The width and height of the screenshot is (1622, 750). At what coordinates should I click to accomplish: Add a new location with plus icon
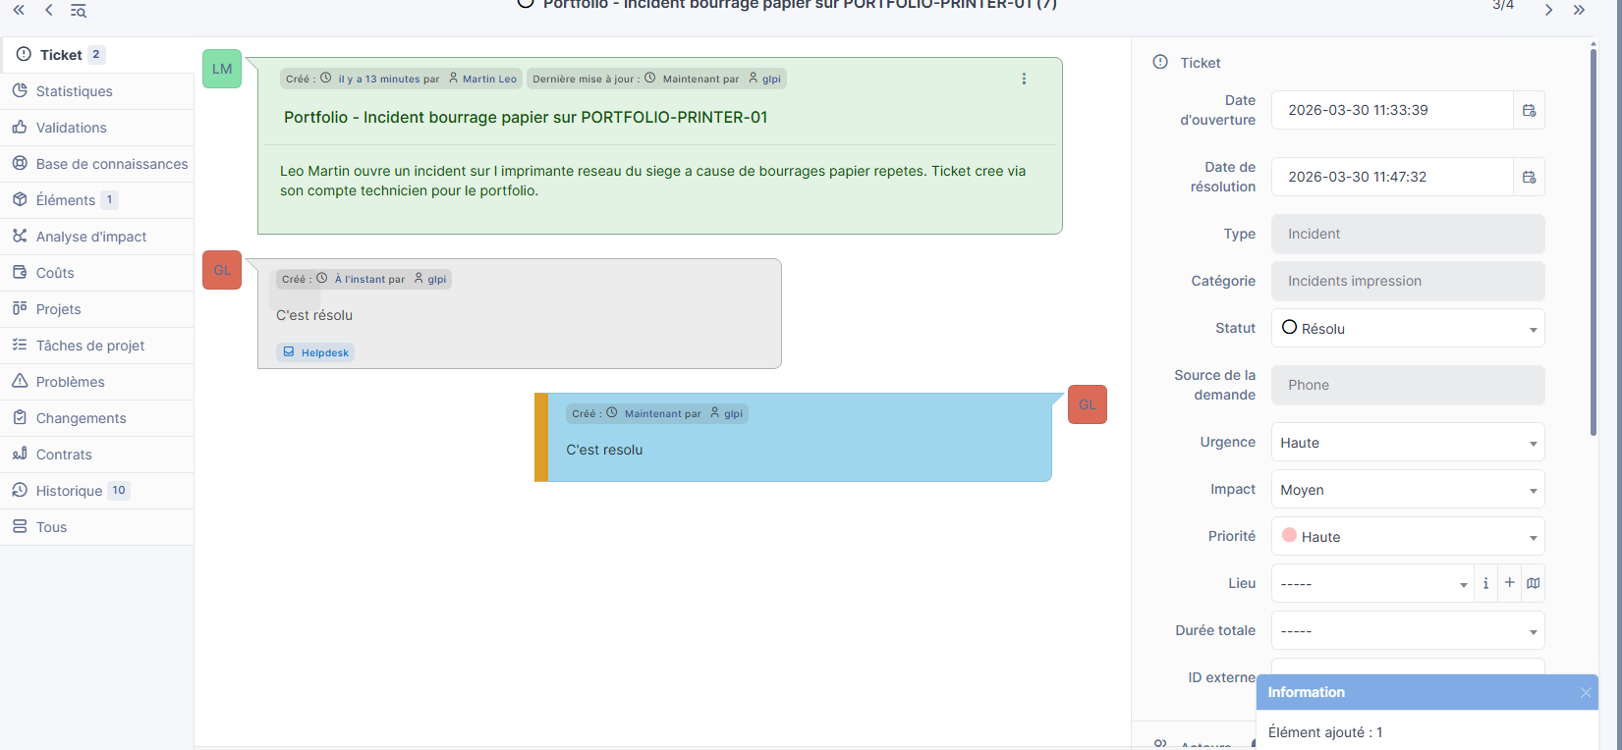pos(1510,583)
